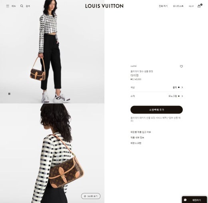The image size is (208, 203).
Task: Open the 색상 color selection row
Action: point(156,88)
